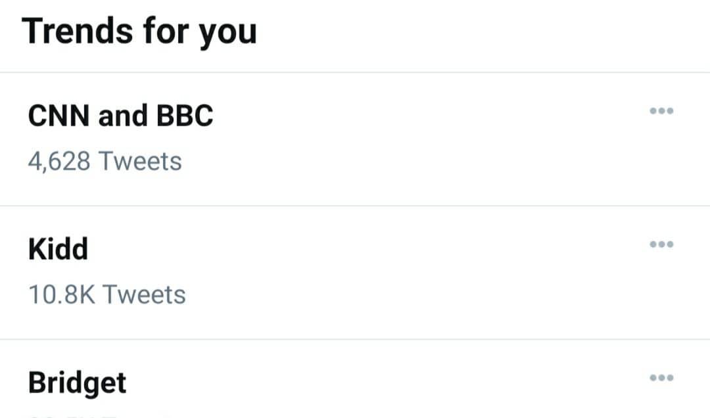Click the number 10.8K under Kidd

[62, 294]
